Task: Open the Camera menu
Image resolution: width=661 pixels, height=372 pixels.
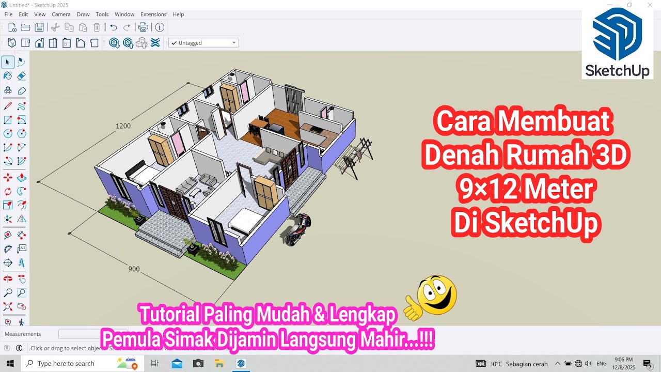Action: point(61,14)
